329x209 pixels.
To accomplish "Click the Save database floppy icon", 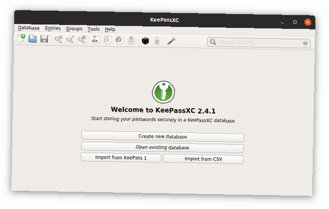I will point(44,39).
